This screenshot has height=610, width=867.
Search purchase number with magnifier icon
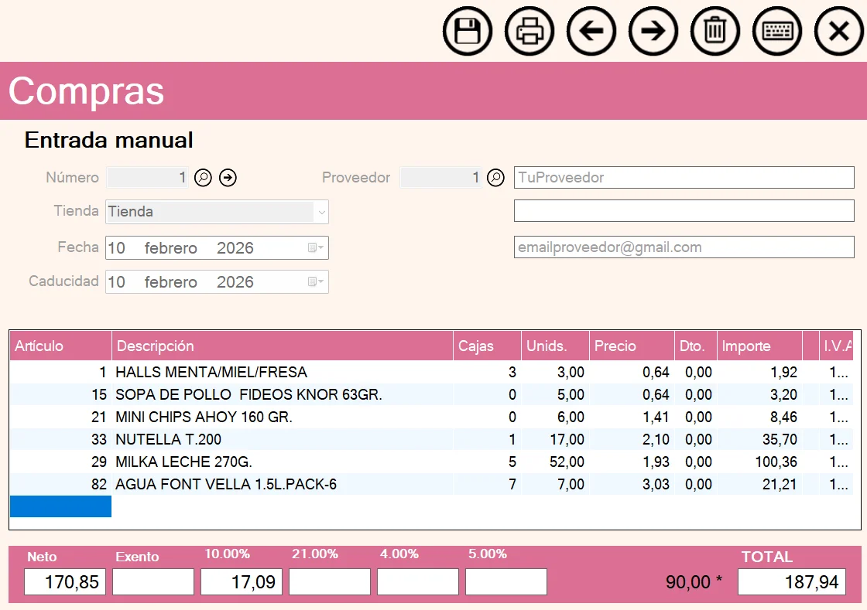tap(203, 178)
